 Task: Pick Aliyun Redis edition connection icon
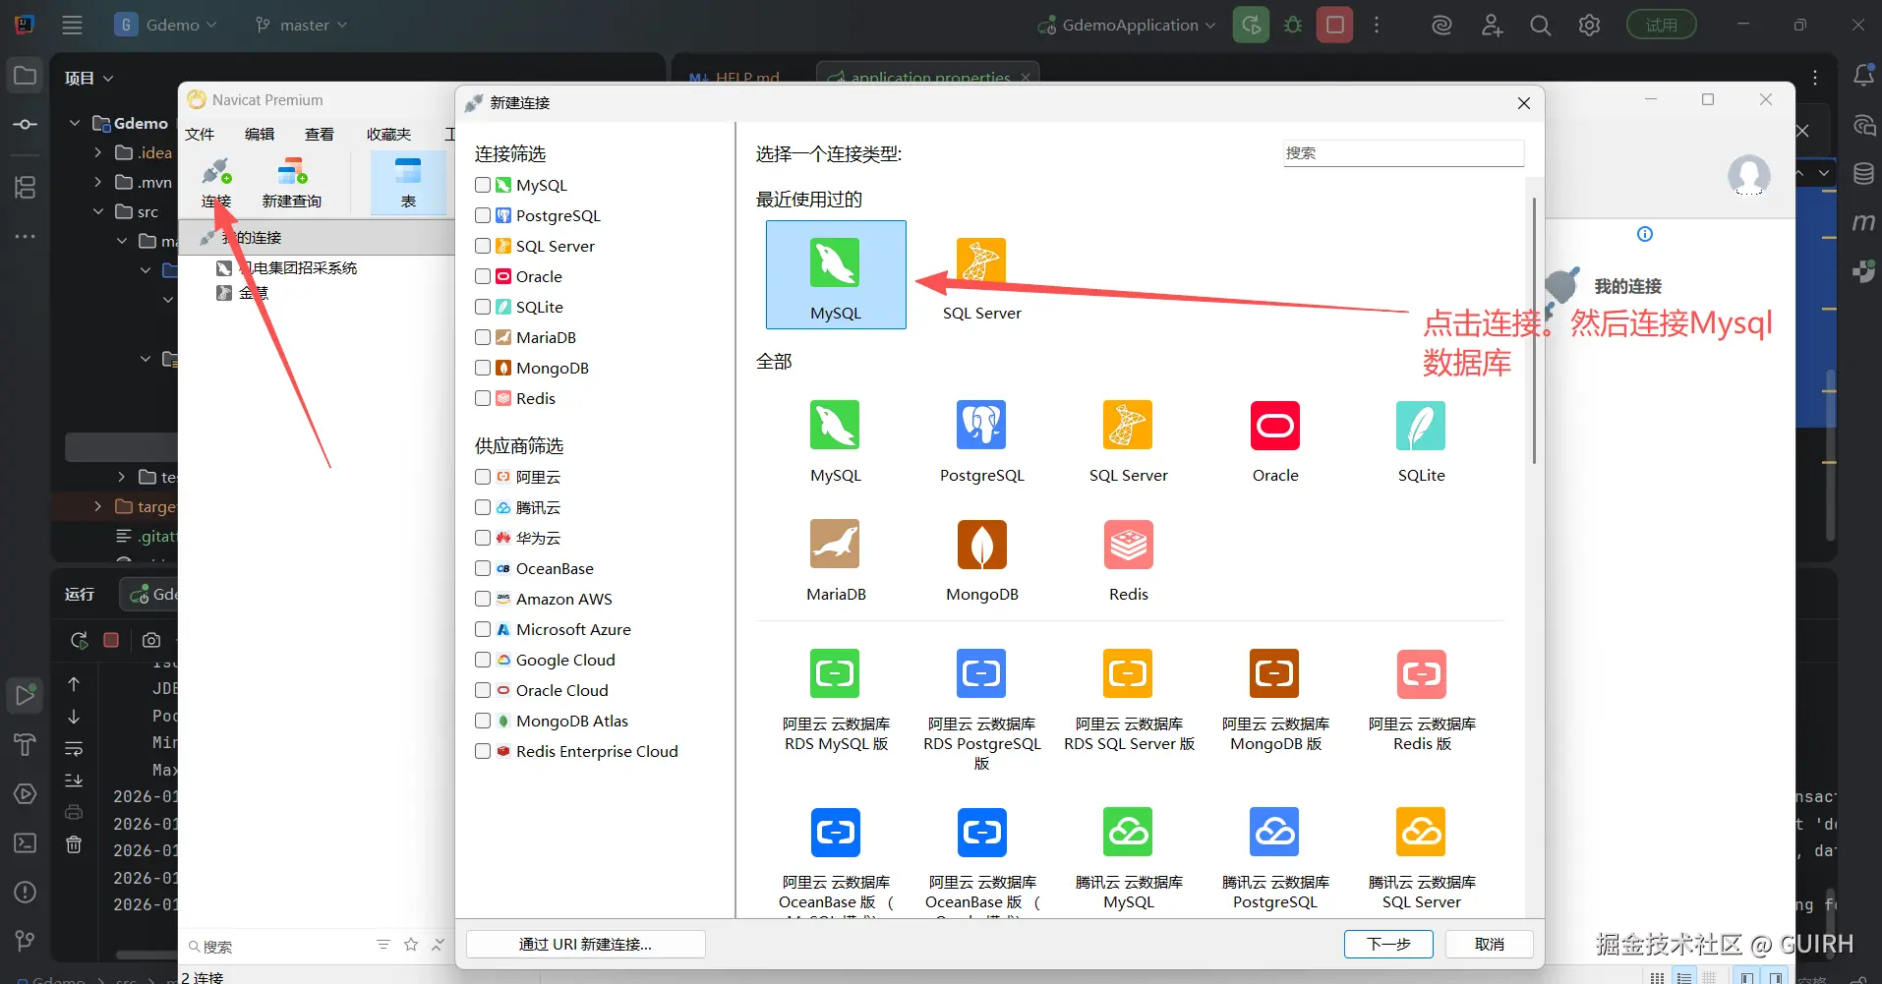coord(1421,673)
